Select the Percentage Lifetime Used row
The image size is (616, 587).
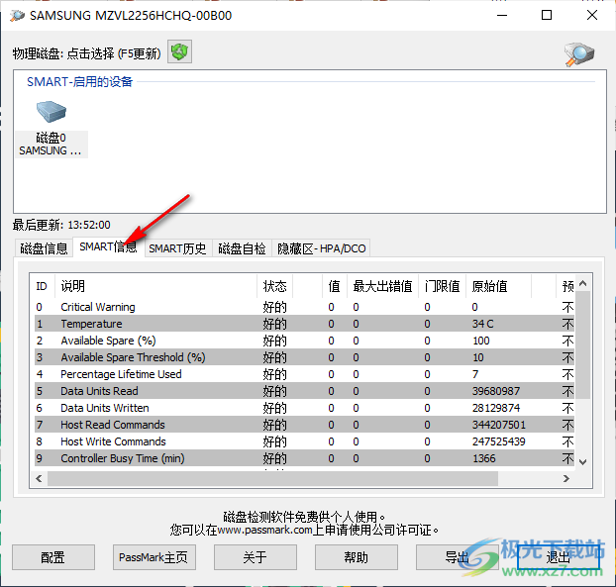[x=304, y=374]
